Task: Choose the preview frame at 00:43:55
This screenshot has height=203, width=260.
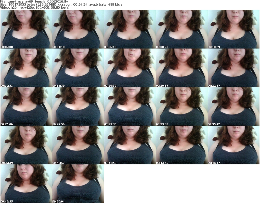Action: point(182,145)
